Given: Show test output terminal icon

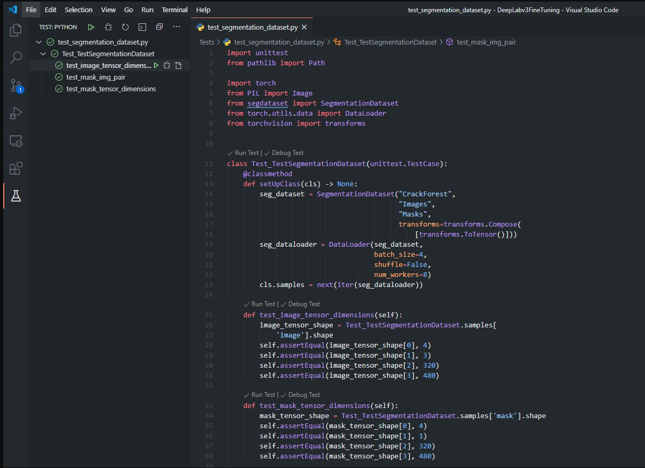Looking at the screenshot, I should (x=142, y=27).
